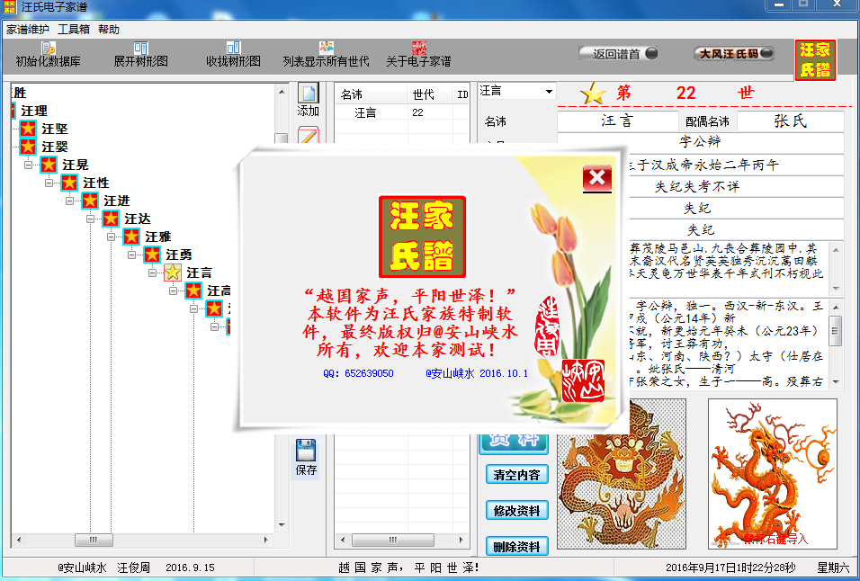The image size is (860, 581).
Task: Open 关于电子家谱 via its toolbar icon
Action: tap(421, 49)
